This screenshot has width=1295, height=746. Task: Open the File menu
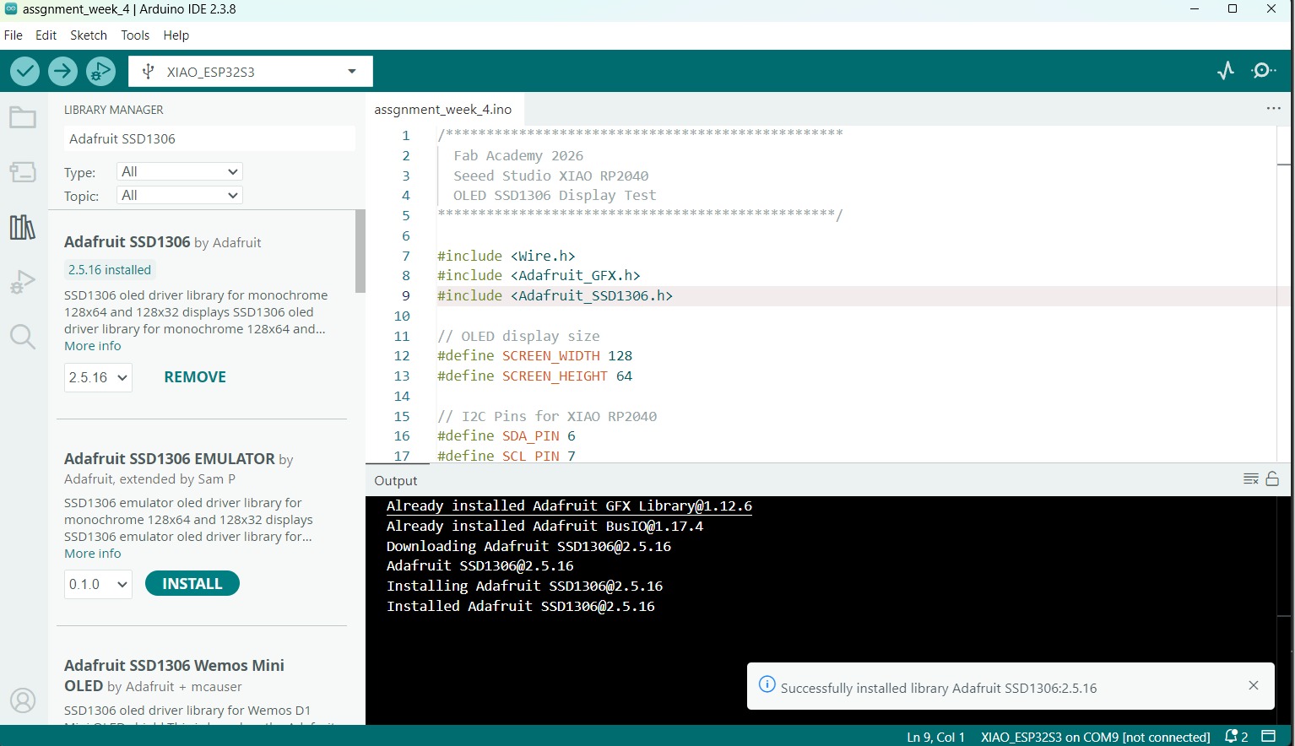14,35
